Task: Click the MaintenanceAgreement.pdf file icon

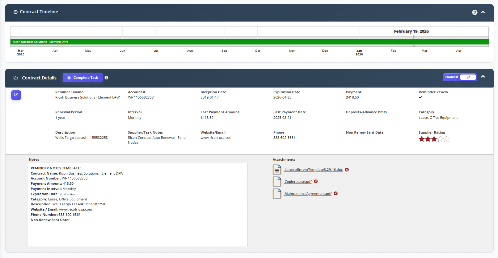Action: tap(277, 193)
